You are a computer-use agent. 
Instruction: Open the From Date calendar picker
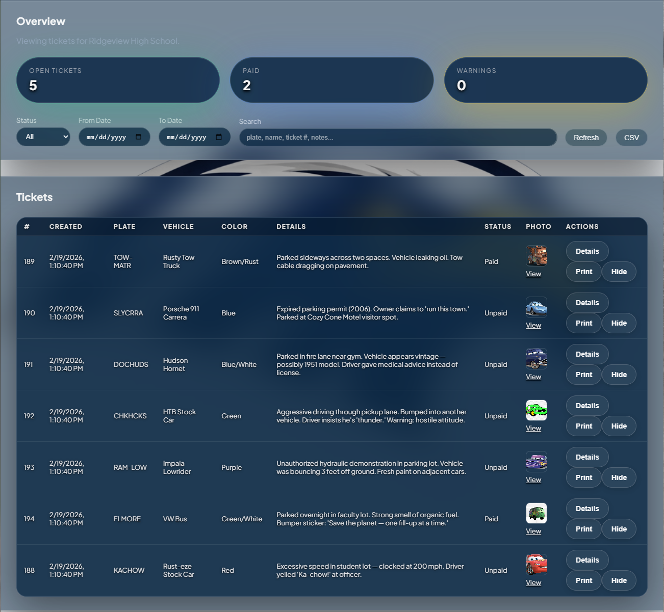click(x=138, y=136)
